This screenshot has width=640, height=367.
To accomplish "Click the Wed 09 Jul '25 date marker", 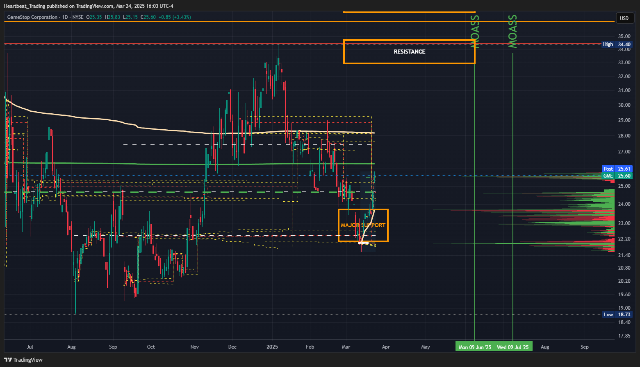I will [513, 347].
